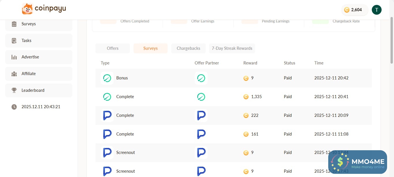Screen dimensions: 394x177
Task: View 7-Day Streak Rewards tab
Action: (232, 48)
